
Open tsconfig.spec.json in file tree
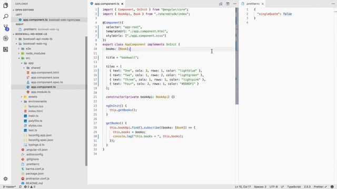pos(41,140)
